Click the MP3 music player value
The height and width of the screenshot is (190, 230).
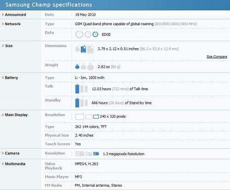point(78,177)
